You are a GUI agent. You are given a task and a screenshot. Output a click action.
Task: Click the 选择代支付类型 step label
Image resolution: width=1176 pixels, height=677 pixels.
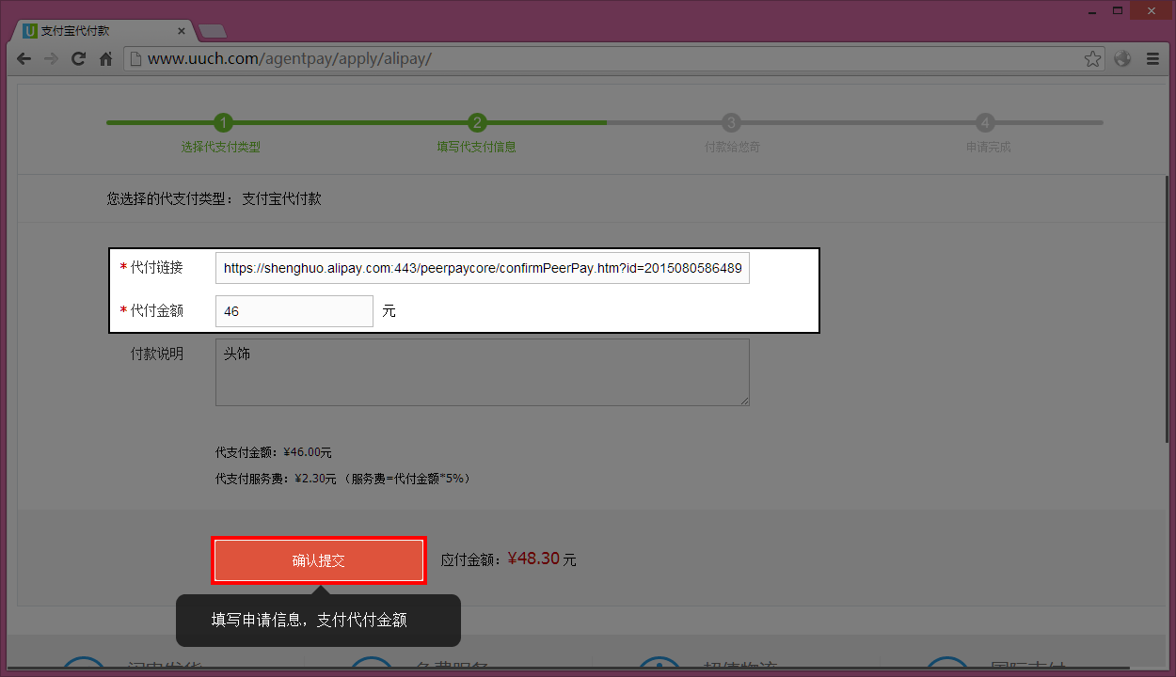pos(221,147)
